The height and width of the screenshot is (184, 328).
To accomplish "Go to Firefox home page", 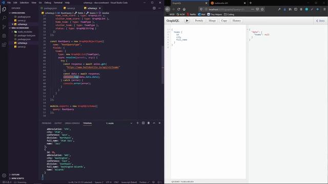I will pos(184,9).
